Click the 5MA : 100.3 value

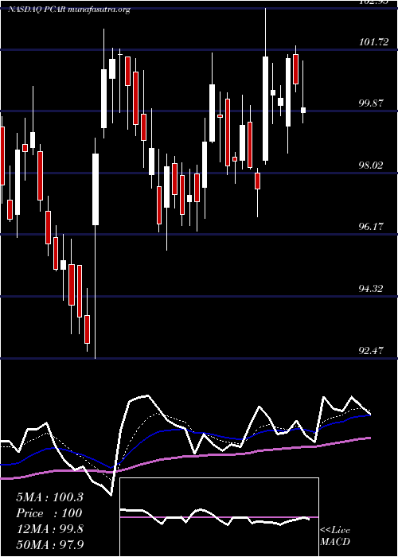coord(49,497)
